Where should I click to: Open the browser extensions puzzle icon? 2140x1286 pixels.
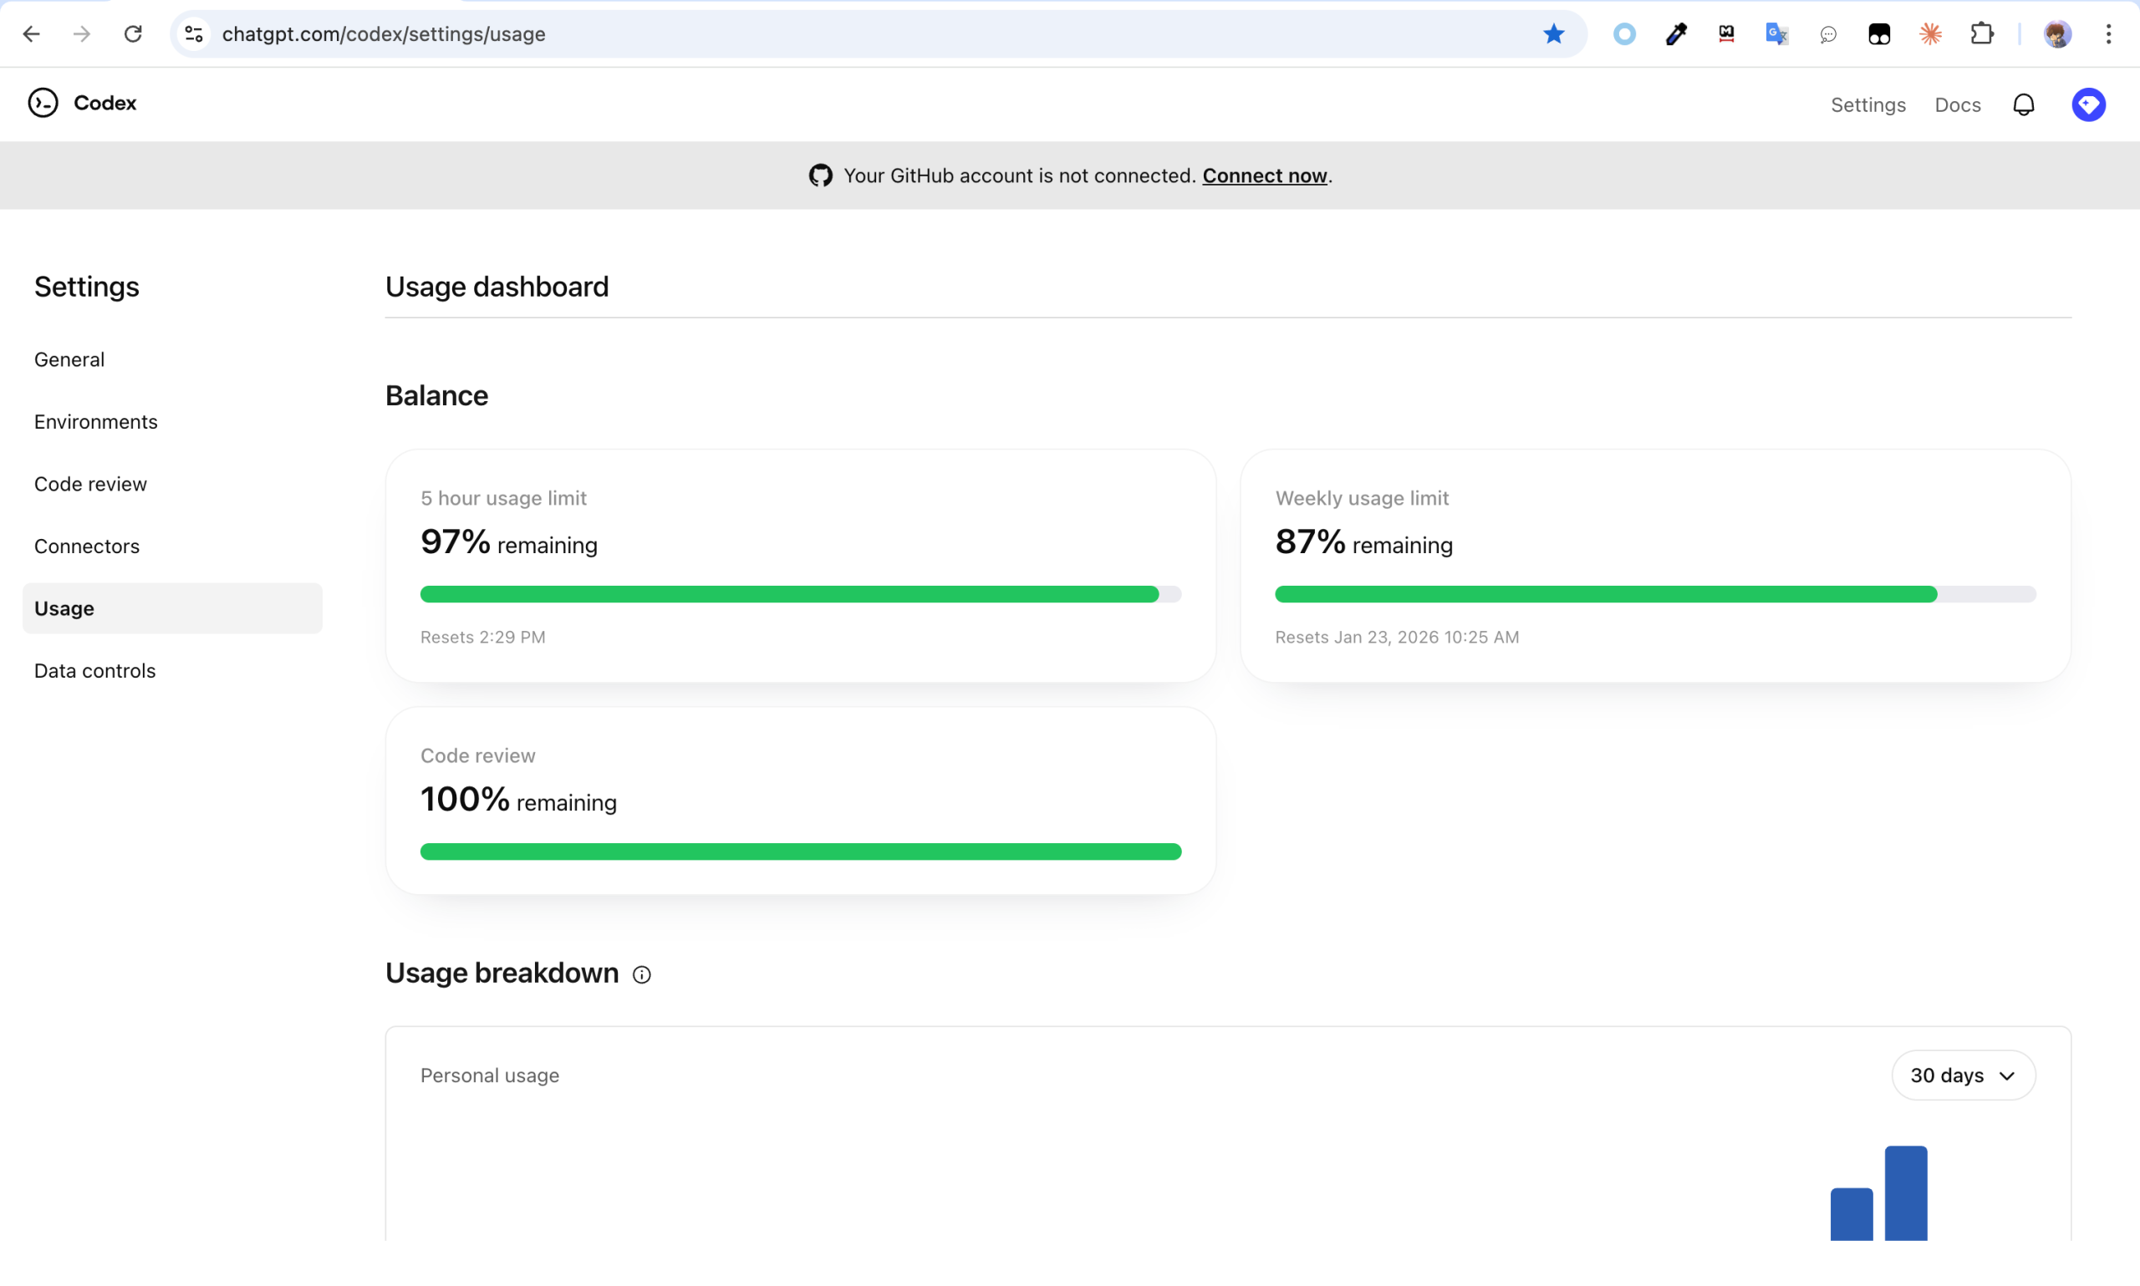(1981, 33)
